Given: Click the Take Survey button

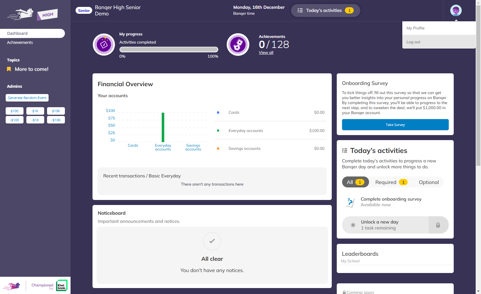Looking at the screenshot, I should pos(395,125).
